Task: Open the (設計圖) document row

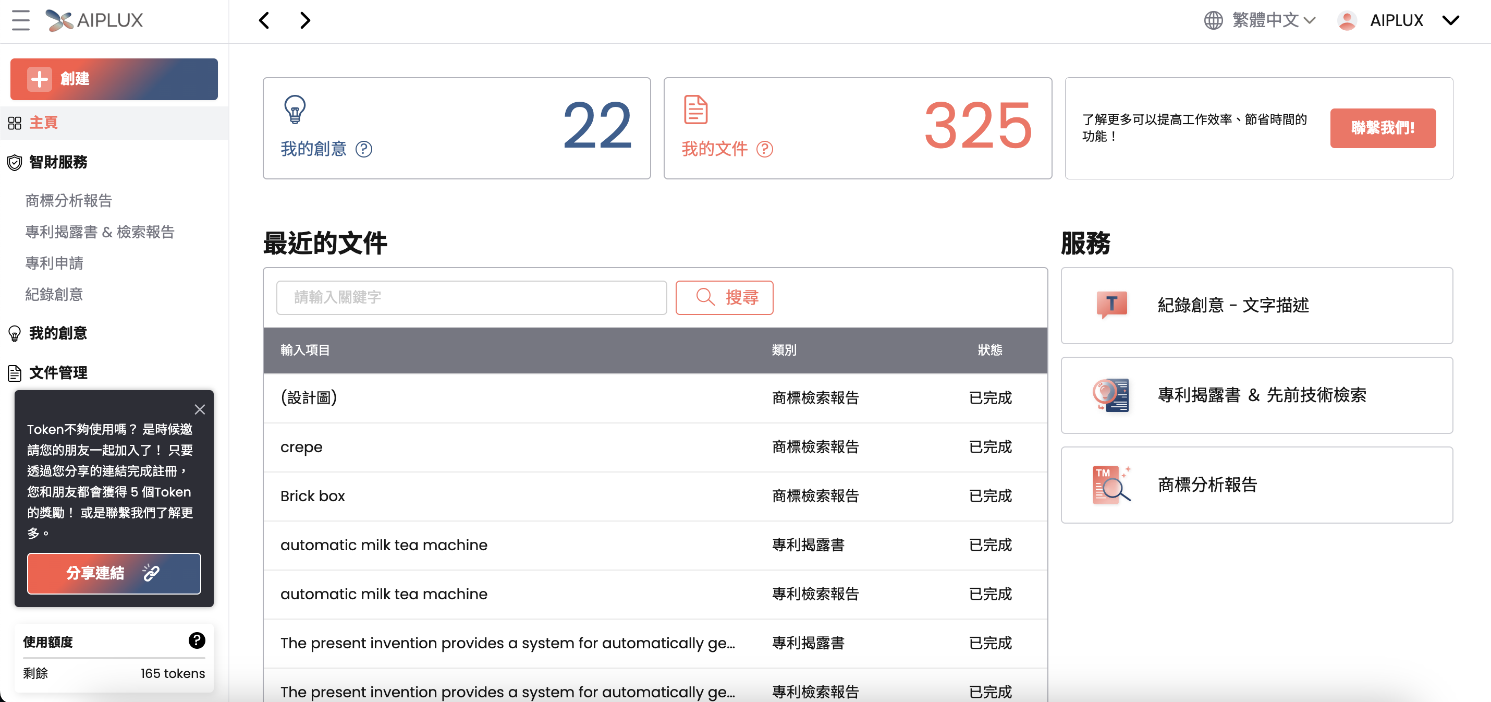Action: point(655,398)
